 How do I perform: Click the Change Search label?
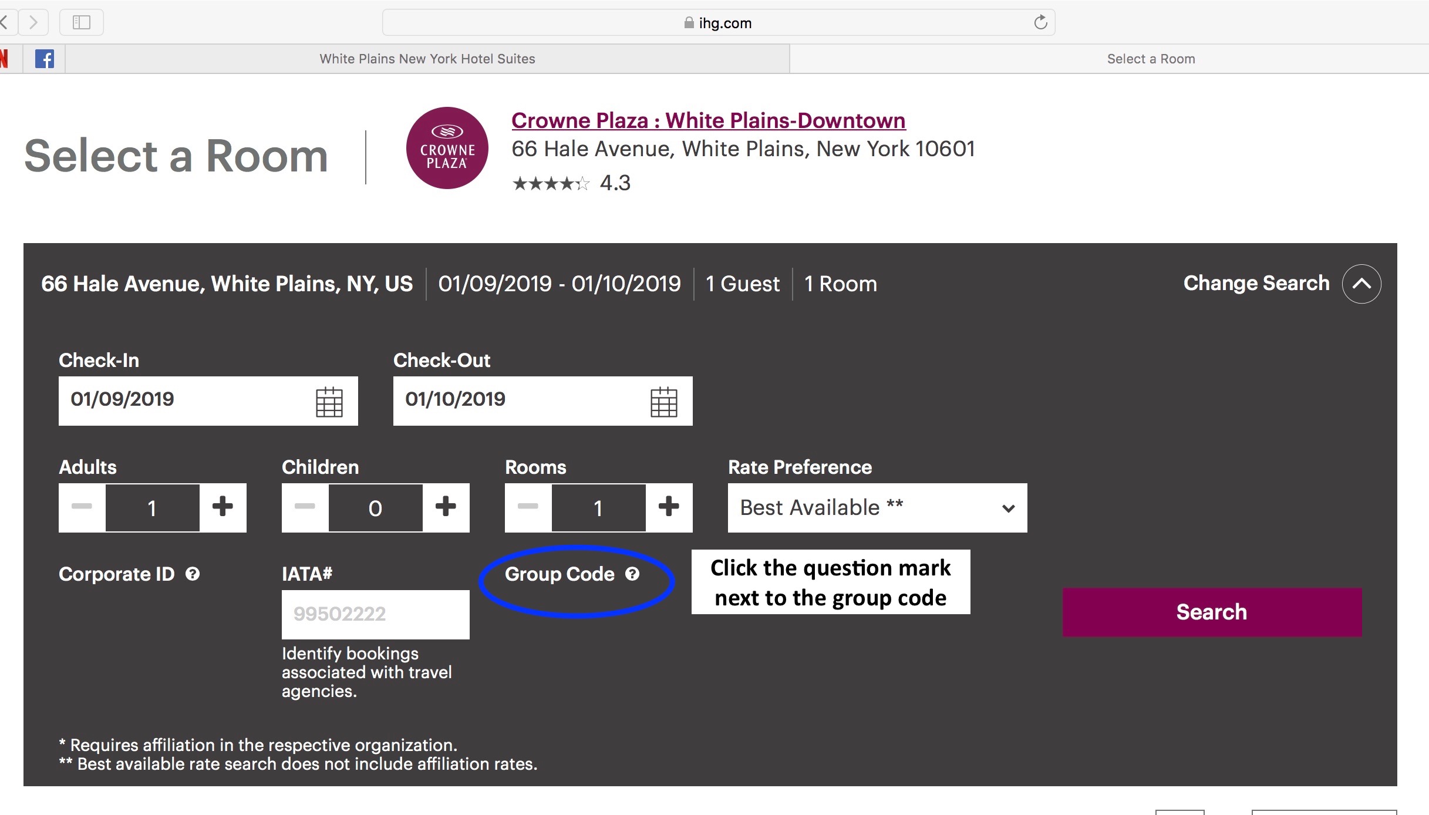(x=1256, y=283)
